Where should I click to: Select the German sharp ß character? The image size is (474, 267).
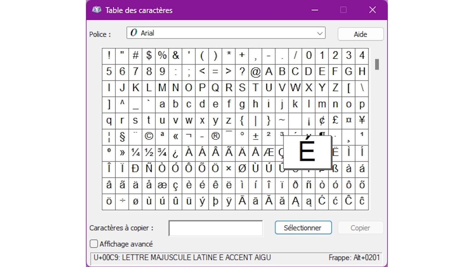335,169
